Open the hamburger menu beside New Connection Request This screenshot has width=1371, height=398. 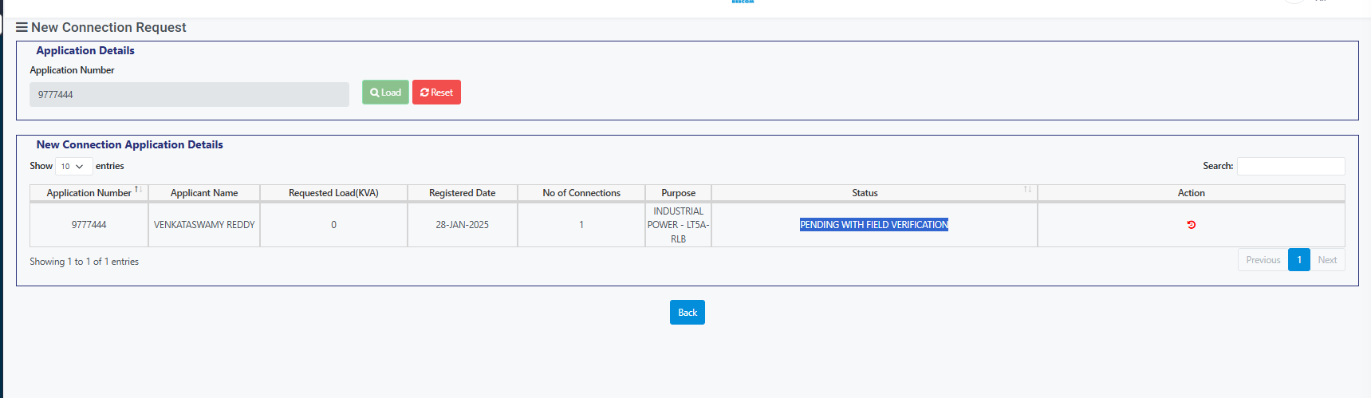click(x=22, y=27)
